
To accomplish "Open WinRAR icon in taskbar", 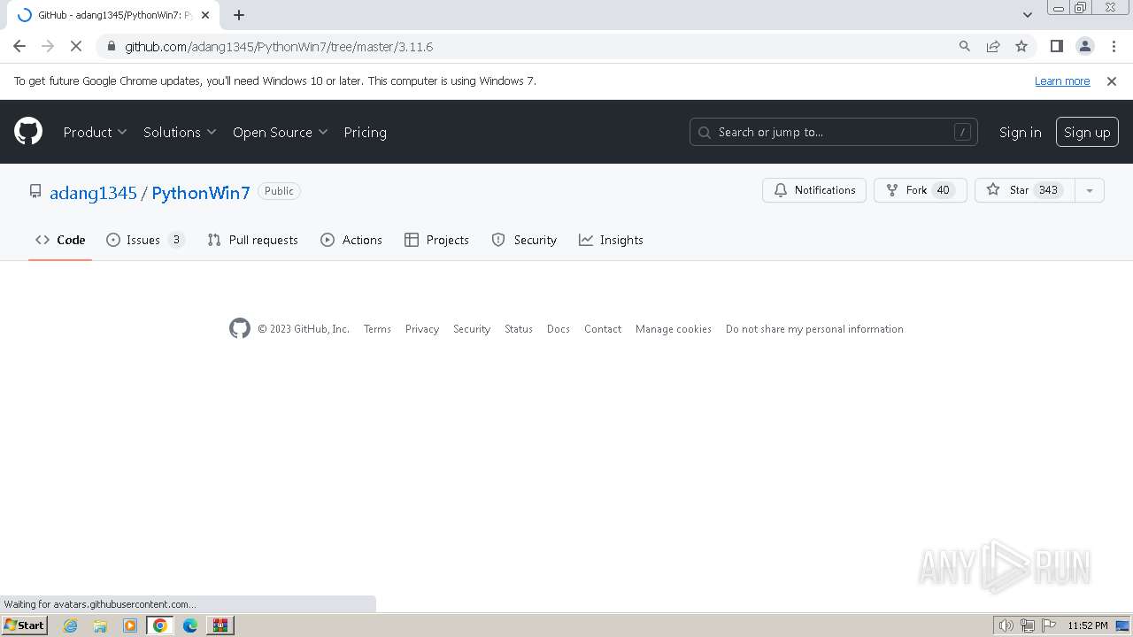I will coord(220,625).
